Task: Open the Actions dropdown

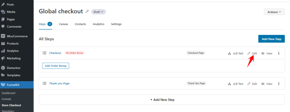Action: tap(274, 12)
